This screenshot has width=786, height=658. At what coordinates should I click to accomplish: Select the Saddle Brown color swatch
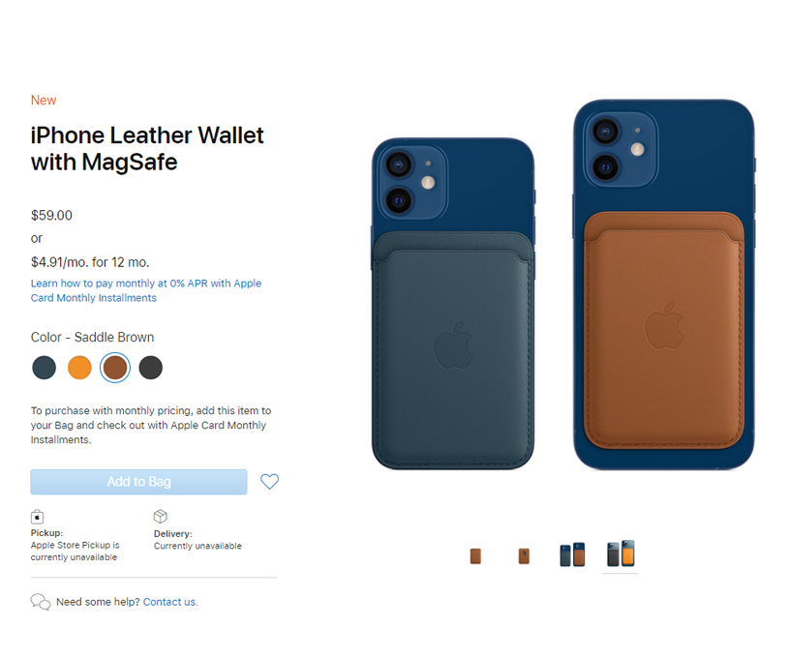pos(115,368)
